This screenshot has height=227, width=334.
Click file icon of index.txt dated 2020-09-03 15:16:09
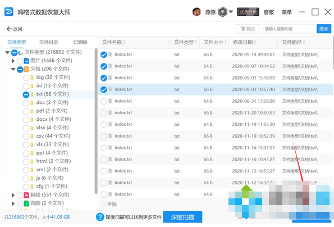point(110,78)
